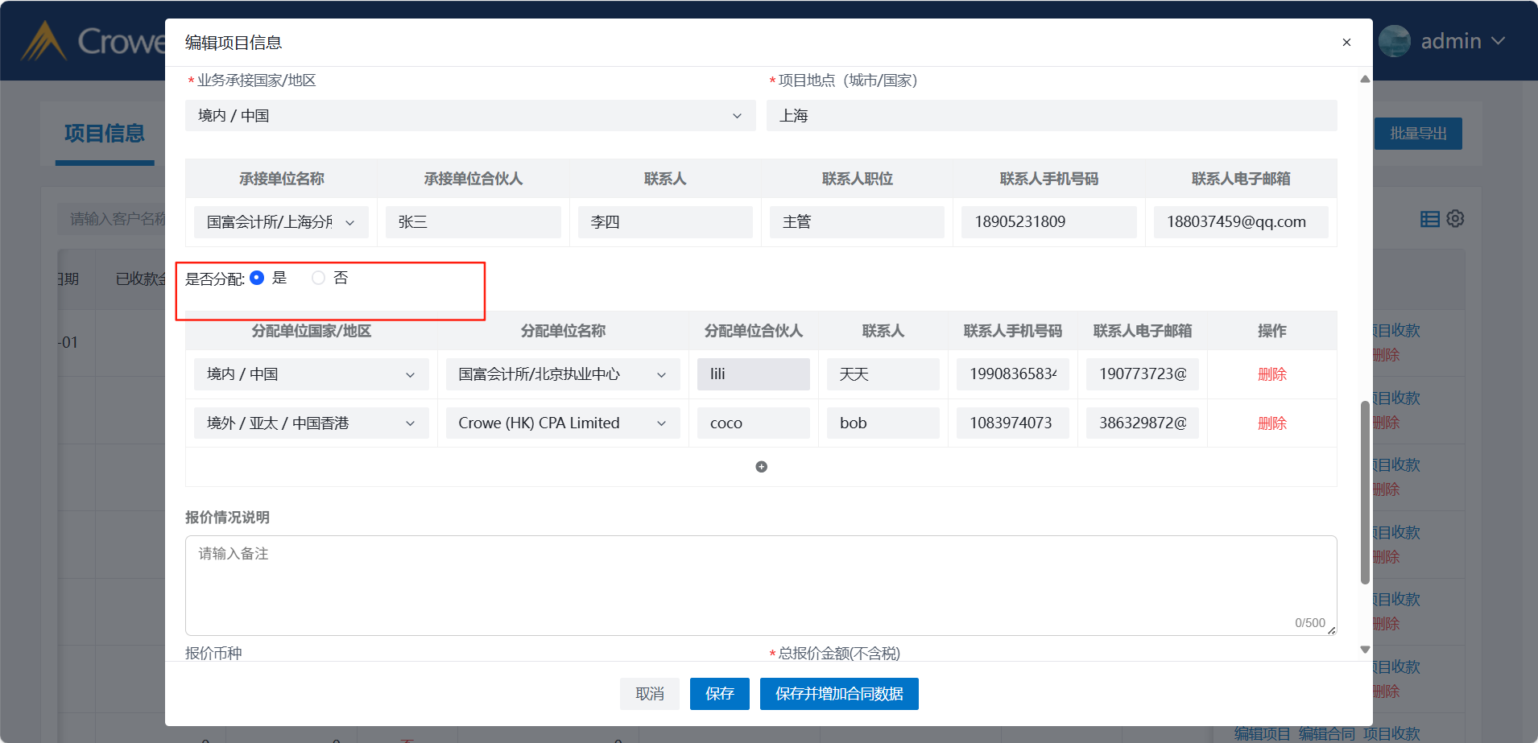Click 保存并增加合同数据
The image size is (1538, 743).
click(839, 694)
